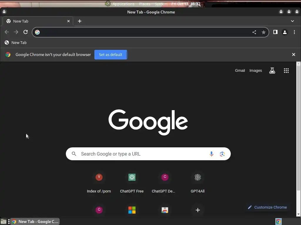This screenshot has width=301, height=225.
Task: Open Google Lens image search icon
Action: coord(222,154)
